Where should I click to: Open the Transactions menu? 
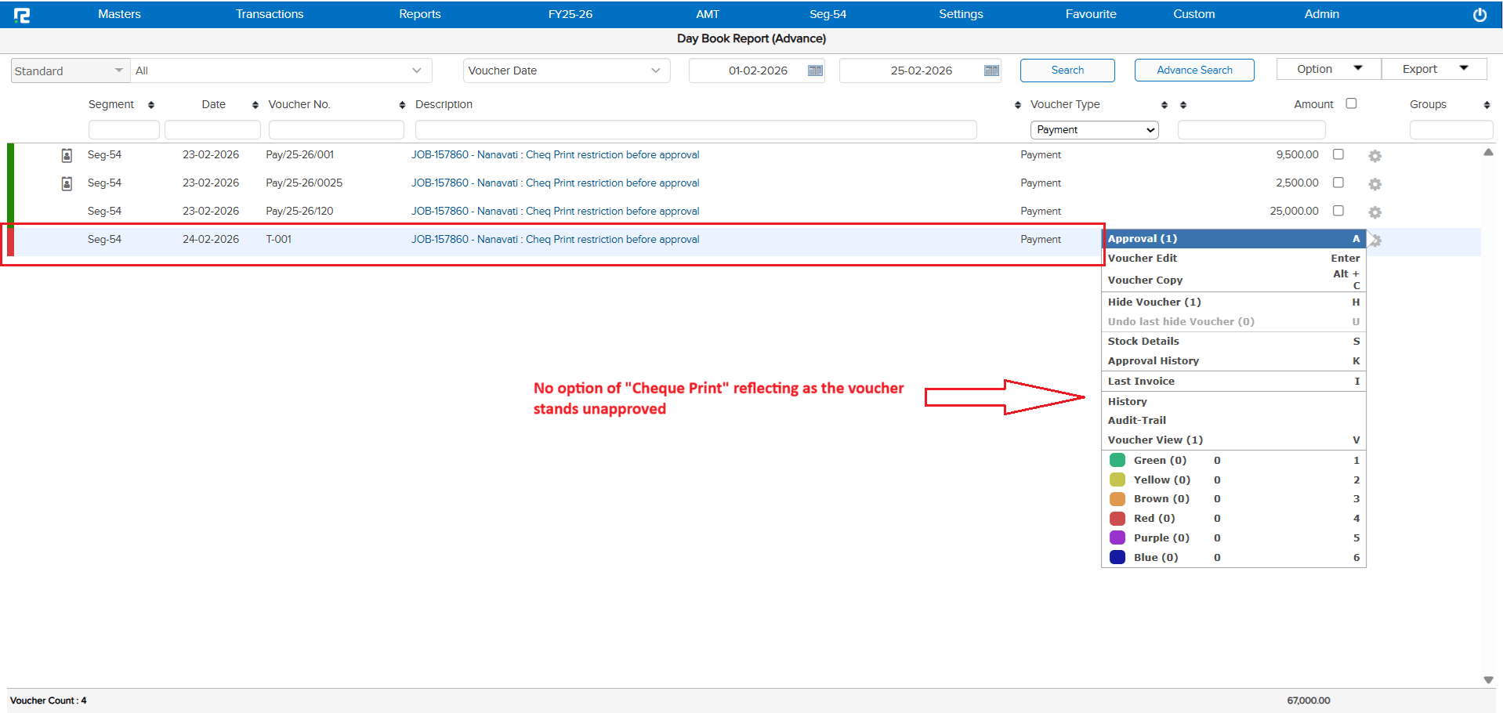click(269, 14)
